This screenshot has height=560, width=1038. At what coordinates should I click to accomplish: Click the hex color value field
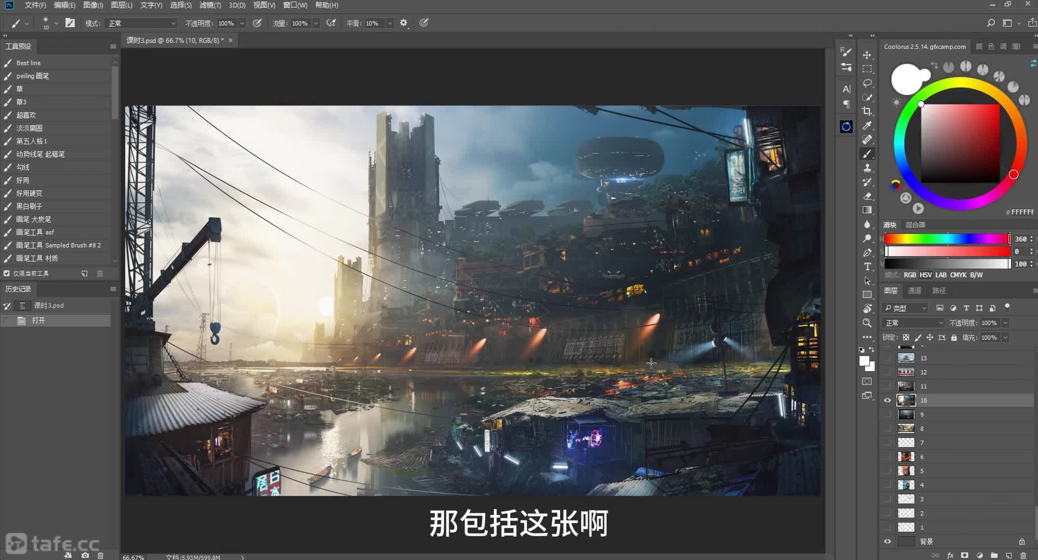pos(1022,212)
